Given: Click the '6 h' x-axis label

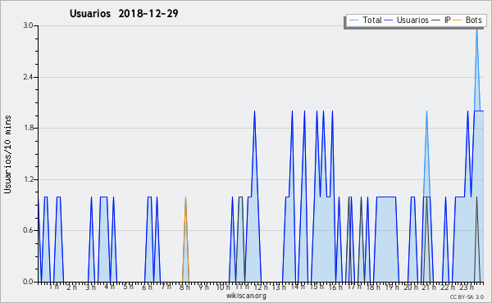Looking at the screenshot, I should pos(147,287).
